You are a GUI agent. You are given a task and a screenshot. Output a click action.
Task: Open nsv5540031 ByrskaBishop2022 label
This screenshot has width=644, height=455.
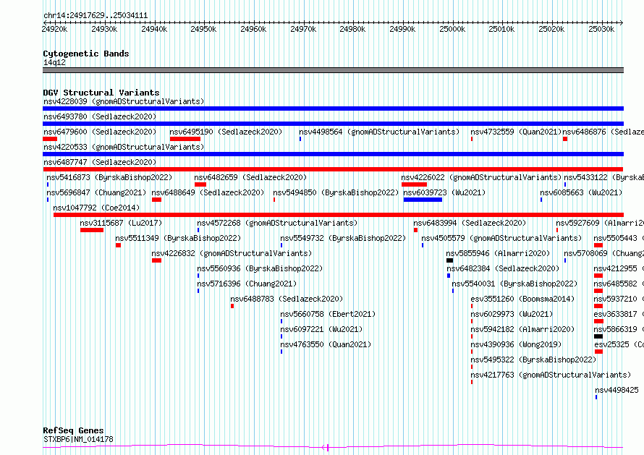click(x=514, y=284)
